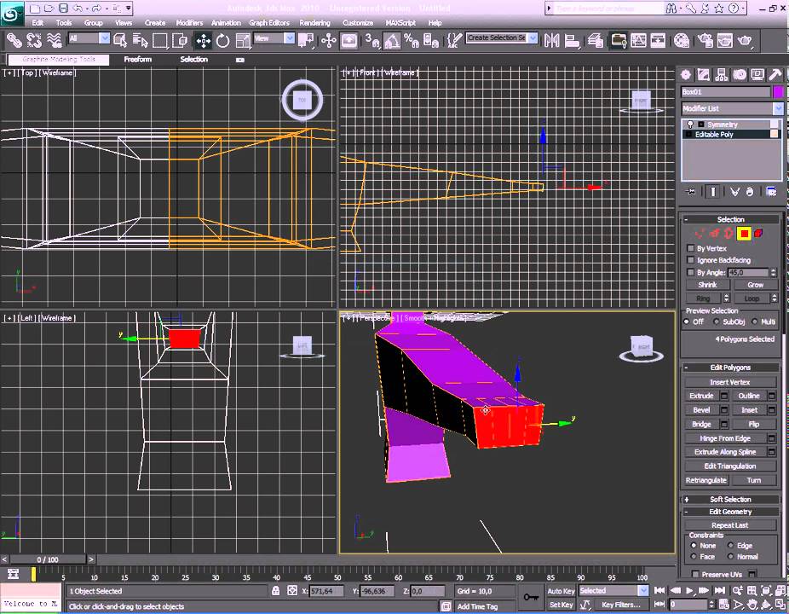Viewport: 789px width, 614px height.
Task: Enable the By Angle checkbox
Action: tap(691, 272)
